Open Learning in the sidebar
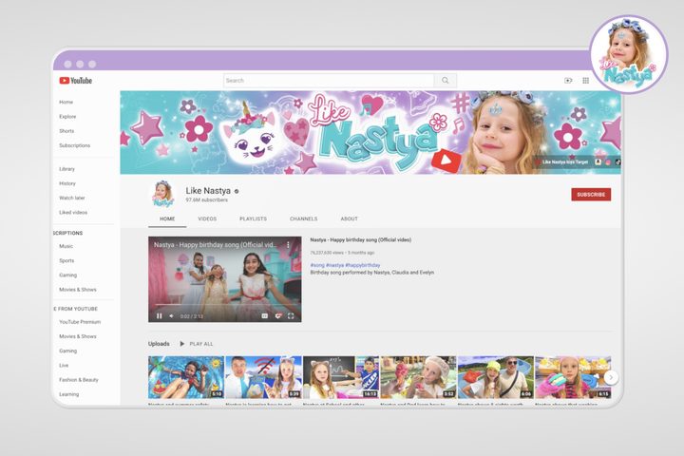Screen dimensions: 684x456 click(x=69, y=394)
